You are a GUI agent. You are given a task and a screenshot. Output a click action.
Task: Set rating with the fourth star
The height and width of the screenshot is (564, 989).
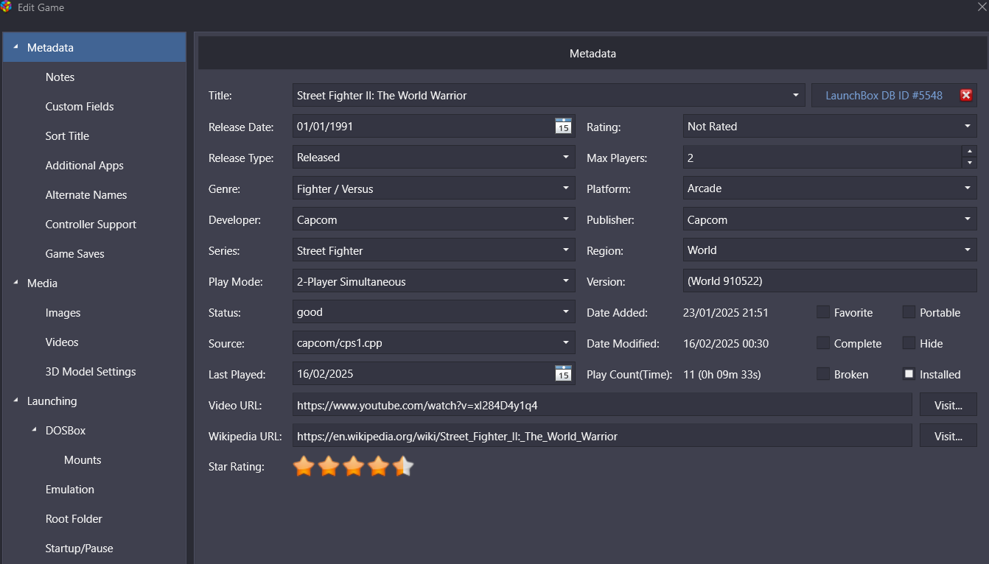coord(379,466)
